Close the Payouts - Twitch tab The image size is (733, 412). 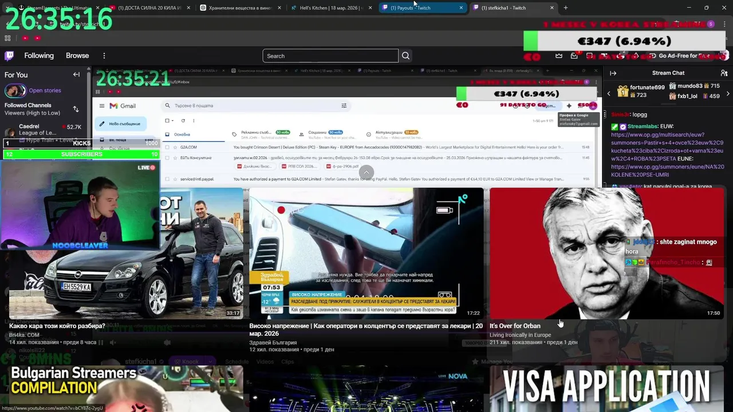click(461, 8)
